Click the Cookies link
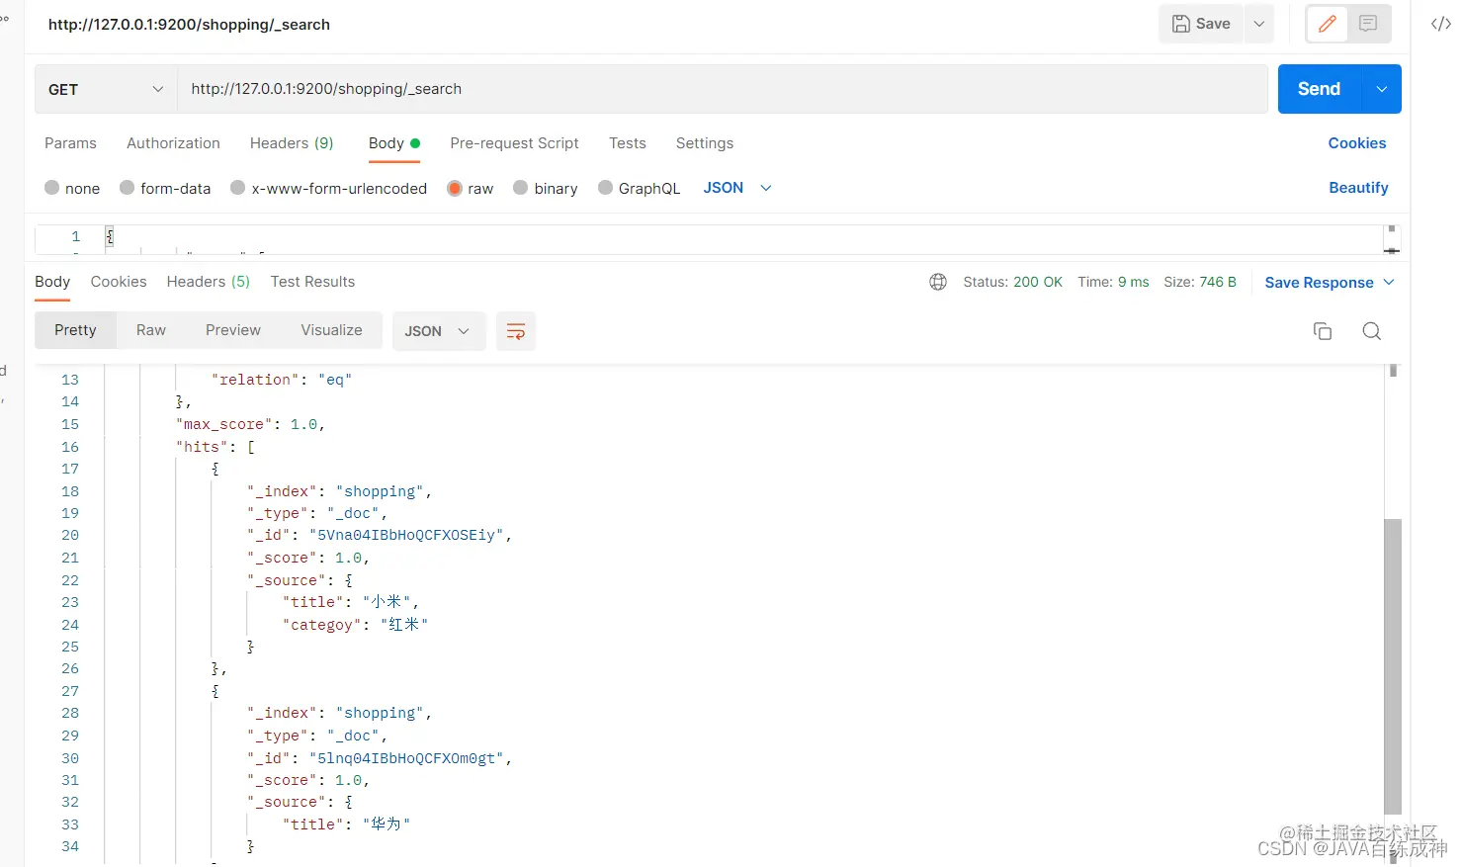The image size is (1462, 867). 1357,143
